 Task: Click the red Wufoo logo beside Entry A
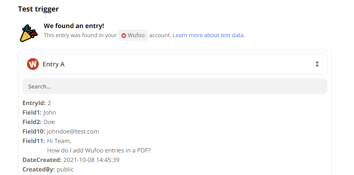click(33, 64)
